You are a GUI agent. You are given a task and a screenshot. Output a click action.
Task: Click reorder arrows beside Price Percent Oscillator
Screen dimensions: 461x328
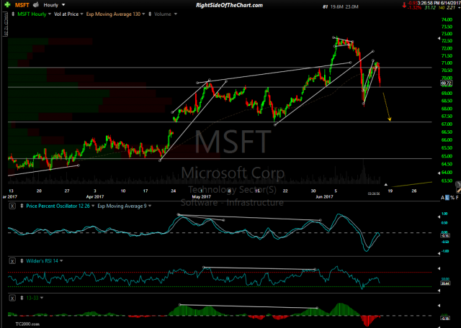22,206
